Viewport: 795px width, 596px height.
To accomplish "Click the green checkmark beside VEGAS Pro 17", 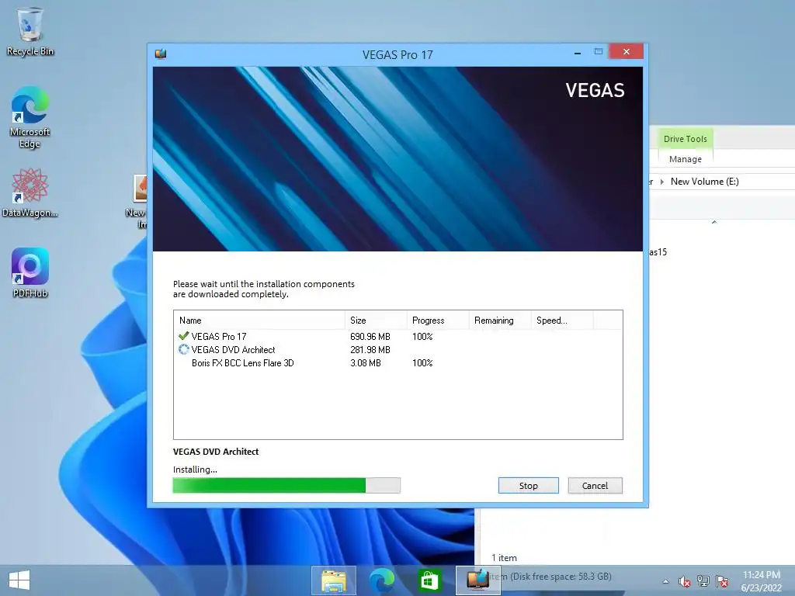I will pyautogui.click(x=183, y=335).
